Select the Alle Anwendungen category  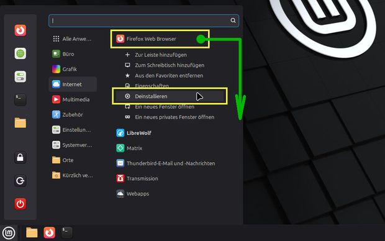click(73, 39)
